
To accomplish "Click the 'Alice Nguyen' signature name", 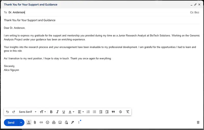I will click(11, 70).
